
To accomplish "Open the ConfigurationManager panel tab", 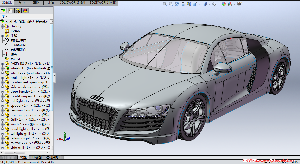I will (x=18, y=11).
